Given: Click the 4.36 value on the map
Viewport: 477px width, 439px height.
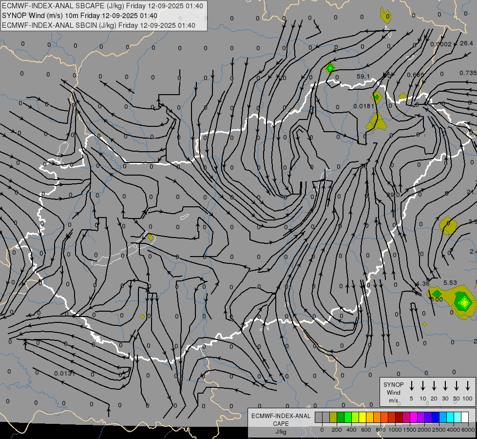Looking at the screenshot, I should pos(422,283).
